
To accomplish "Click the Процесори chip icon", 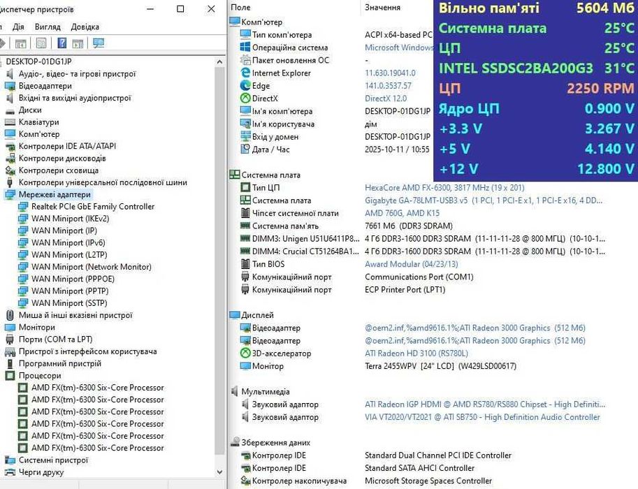I will (10, 376).
